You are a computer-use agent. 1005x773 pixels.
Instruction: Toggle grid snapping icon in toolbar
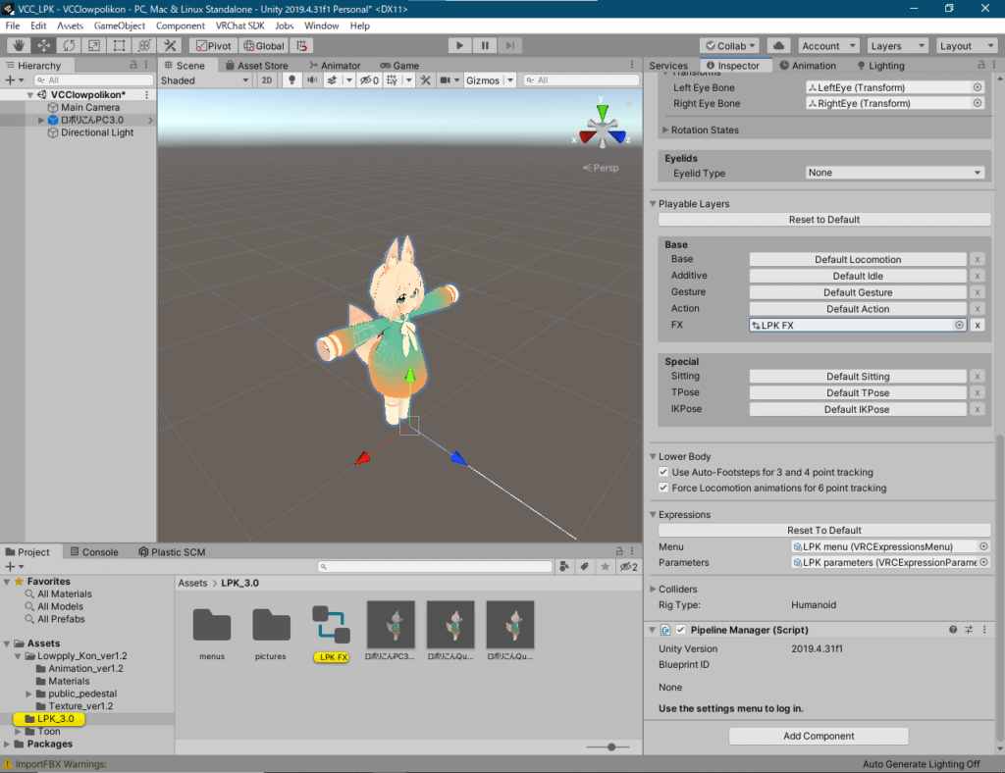pos(301,45)
